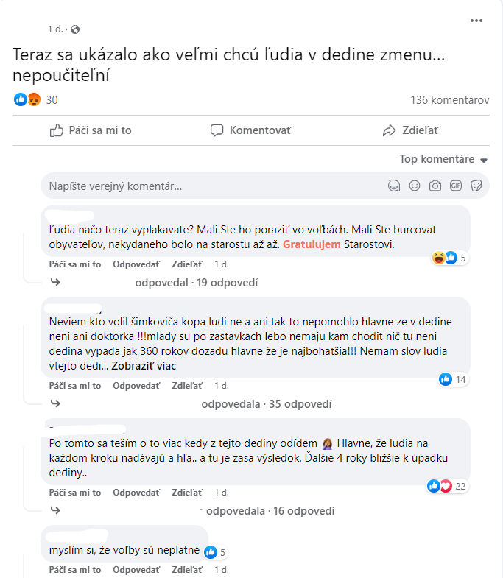Viewport: 503px width, 578px height.
Task: Open the post options three-dot menu
Action: [x=476, y=21]
